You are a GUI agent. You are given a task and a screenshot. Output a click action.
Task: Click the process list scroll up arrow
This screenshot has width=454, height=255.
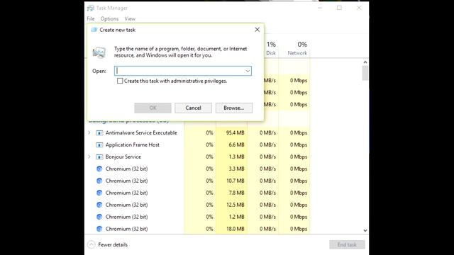pos(365,62)
